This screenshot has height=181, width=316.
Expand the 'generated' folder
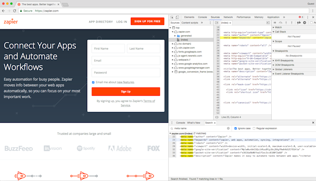pos(175,36)
